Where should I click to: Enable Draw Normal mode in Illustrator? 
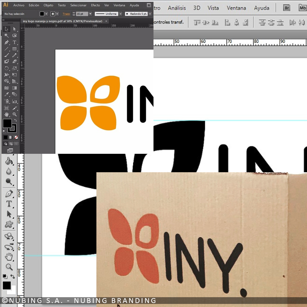pos(6,144)
